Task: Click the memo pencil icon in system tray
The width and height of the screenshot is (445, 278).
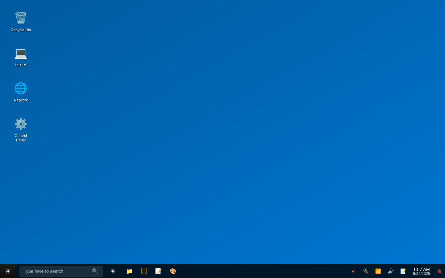Action: tap(403, 271)
